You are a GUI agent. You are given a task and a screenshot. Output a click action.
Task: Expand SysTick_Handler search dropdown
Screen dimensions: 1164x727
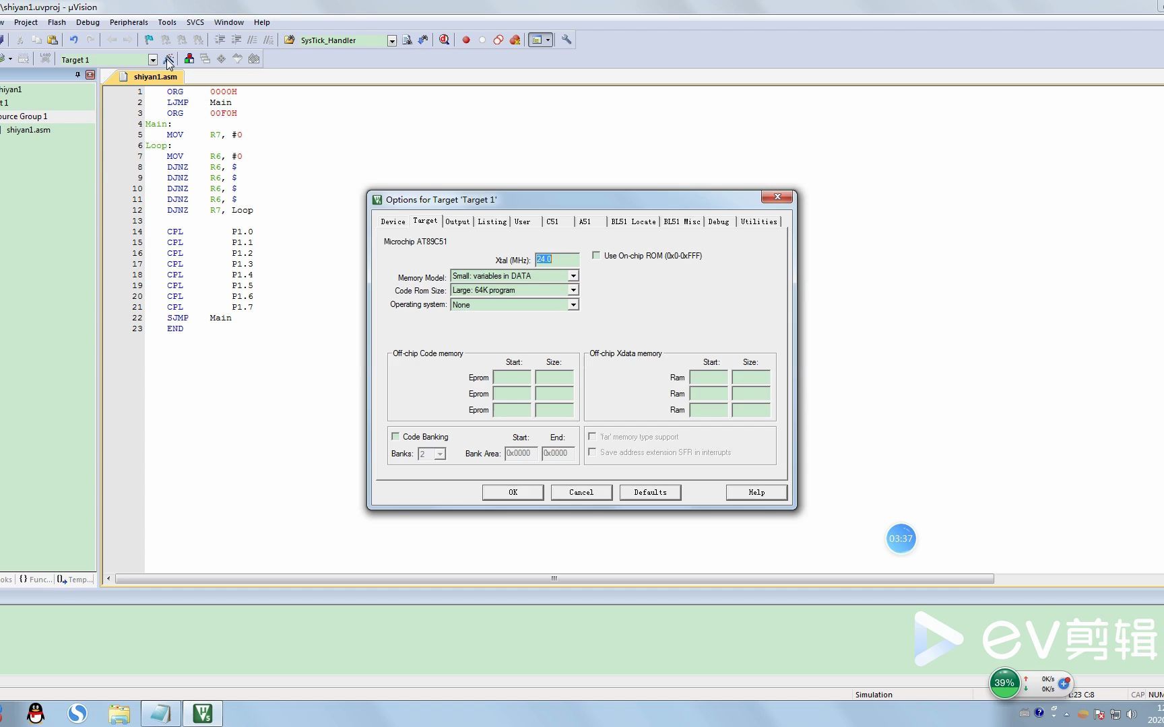point(392,40)
